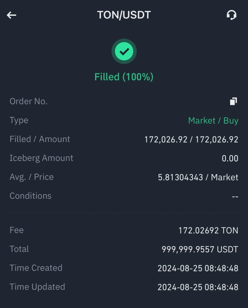This screenshot has width=248, height=308.
Task: Copy the order number with copy icon
Action: click(233, 101)
